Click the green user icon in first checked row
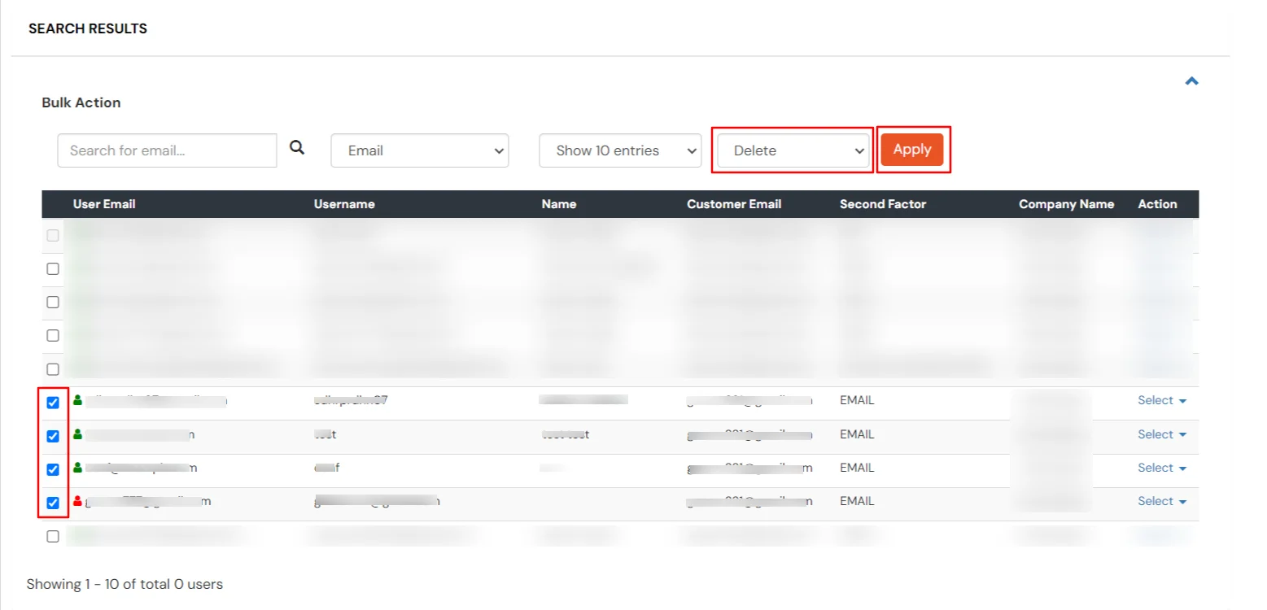The width and height of the screenshot is (1267, 610). (77, 399)
